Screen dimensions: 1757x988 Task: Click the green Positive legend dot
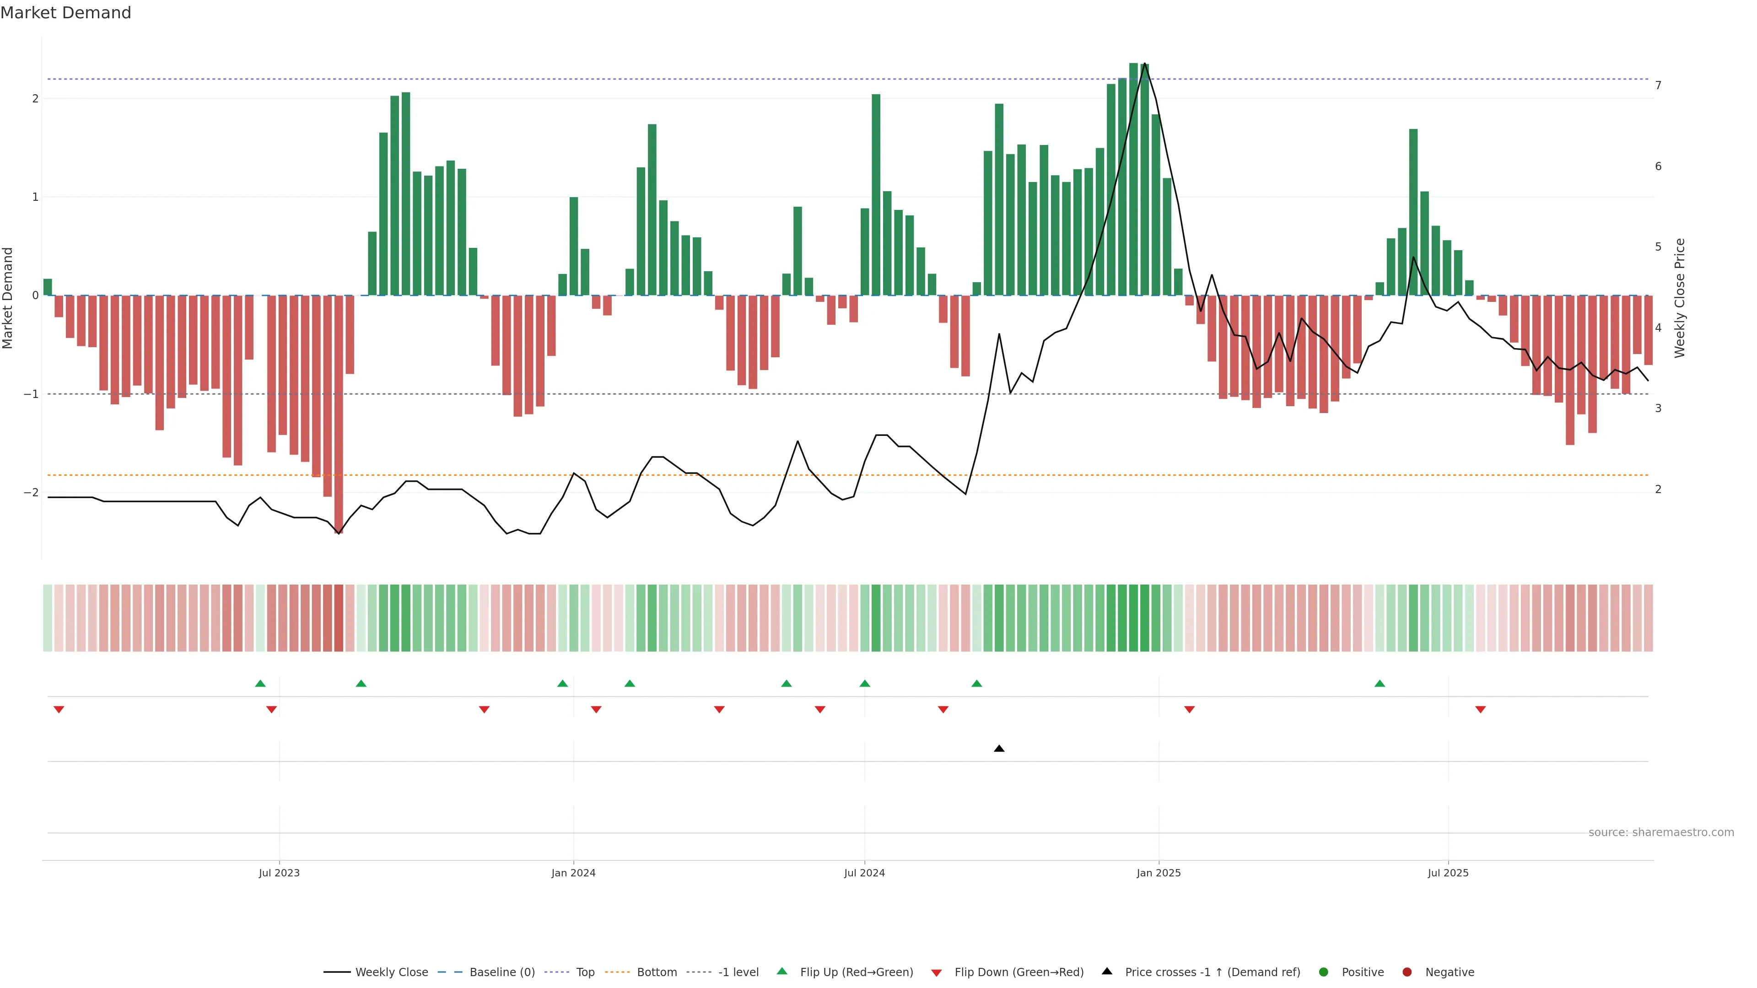point(1323,972)
